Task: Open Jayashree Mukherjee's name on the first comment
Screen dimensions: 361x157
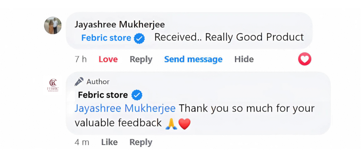Action: [120, 25]
